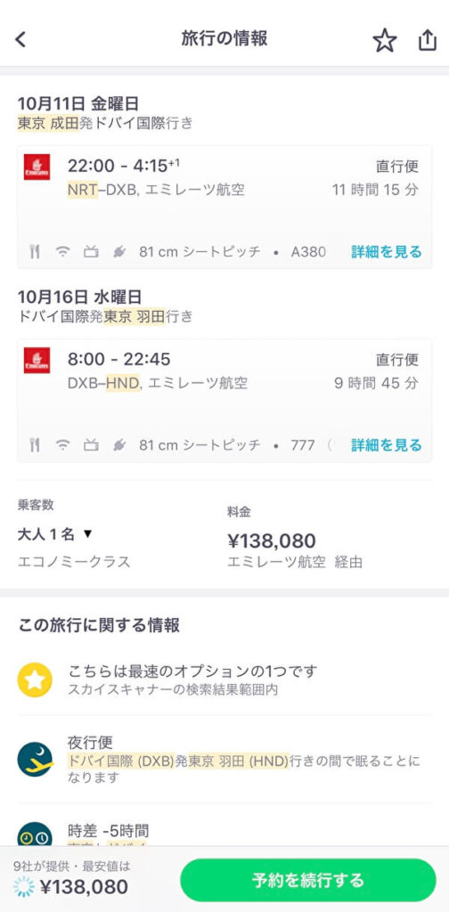Tap TV entertainment icon on return flight
The width and height of the screenshot is (449, 912).
(x=91, y=445)
